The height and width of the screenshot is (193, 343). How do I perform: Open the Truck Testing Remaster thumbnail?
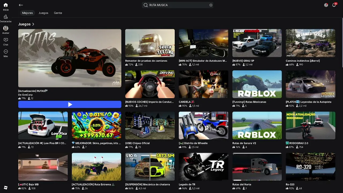[150, 43]
